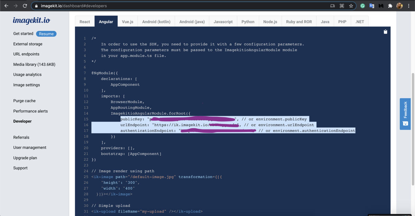Select the Python SDK tab
Screen dimensions: 415x216
click(x=248, y=21)
